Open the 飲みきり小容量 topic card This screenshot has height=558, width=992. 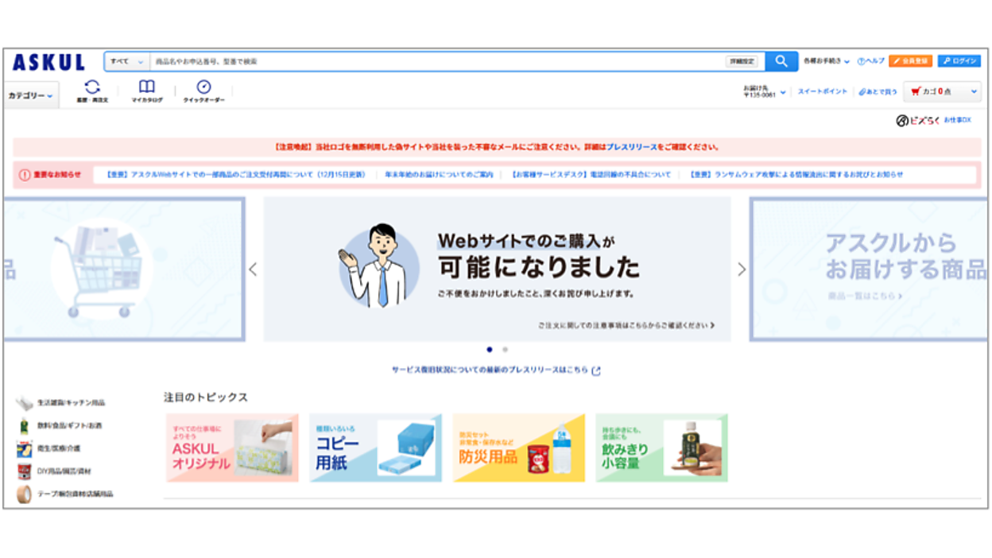[x=661, y=448]
